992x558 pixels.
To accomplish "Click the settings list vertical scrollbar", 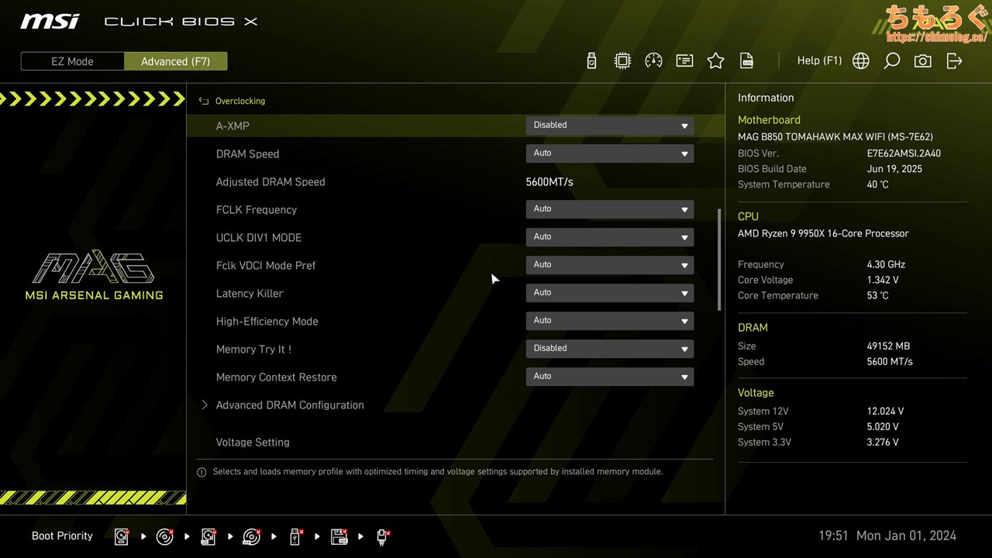I will point(719,260).
